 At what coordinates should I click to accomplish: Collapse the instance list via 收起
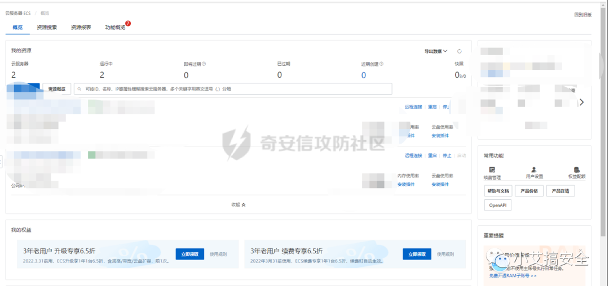pyautogui.click(x=238, y=204)
